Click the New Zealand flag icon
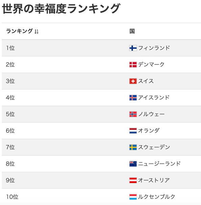This screenshot has width=201, height=205. tap(133, 164)
